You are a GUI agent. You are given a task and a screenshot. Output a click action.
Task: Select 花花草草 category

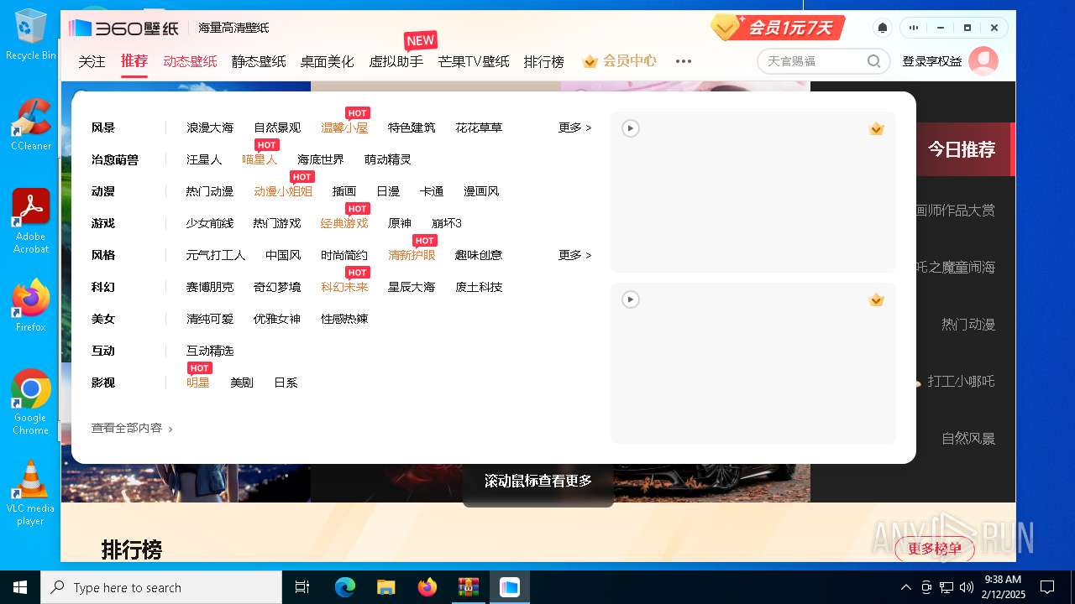click(x=479, y=128)
